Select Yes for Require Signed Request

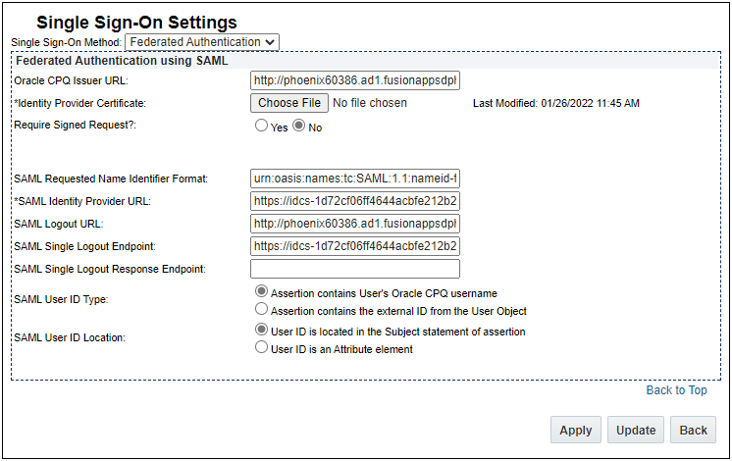(x=261, y=127)
